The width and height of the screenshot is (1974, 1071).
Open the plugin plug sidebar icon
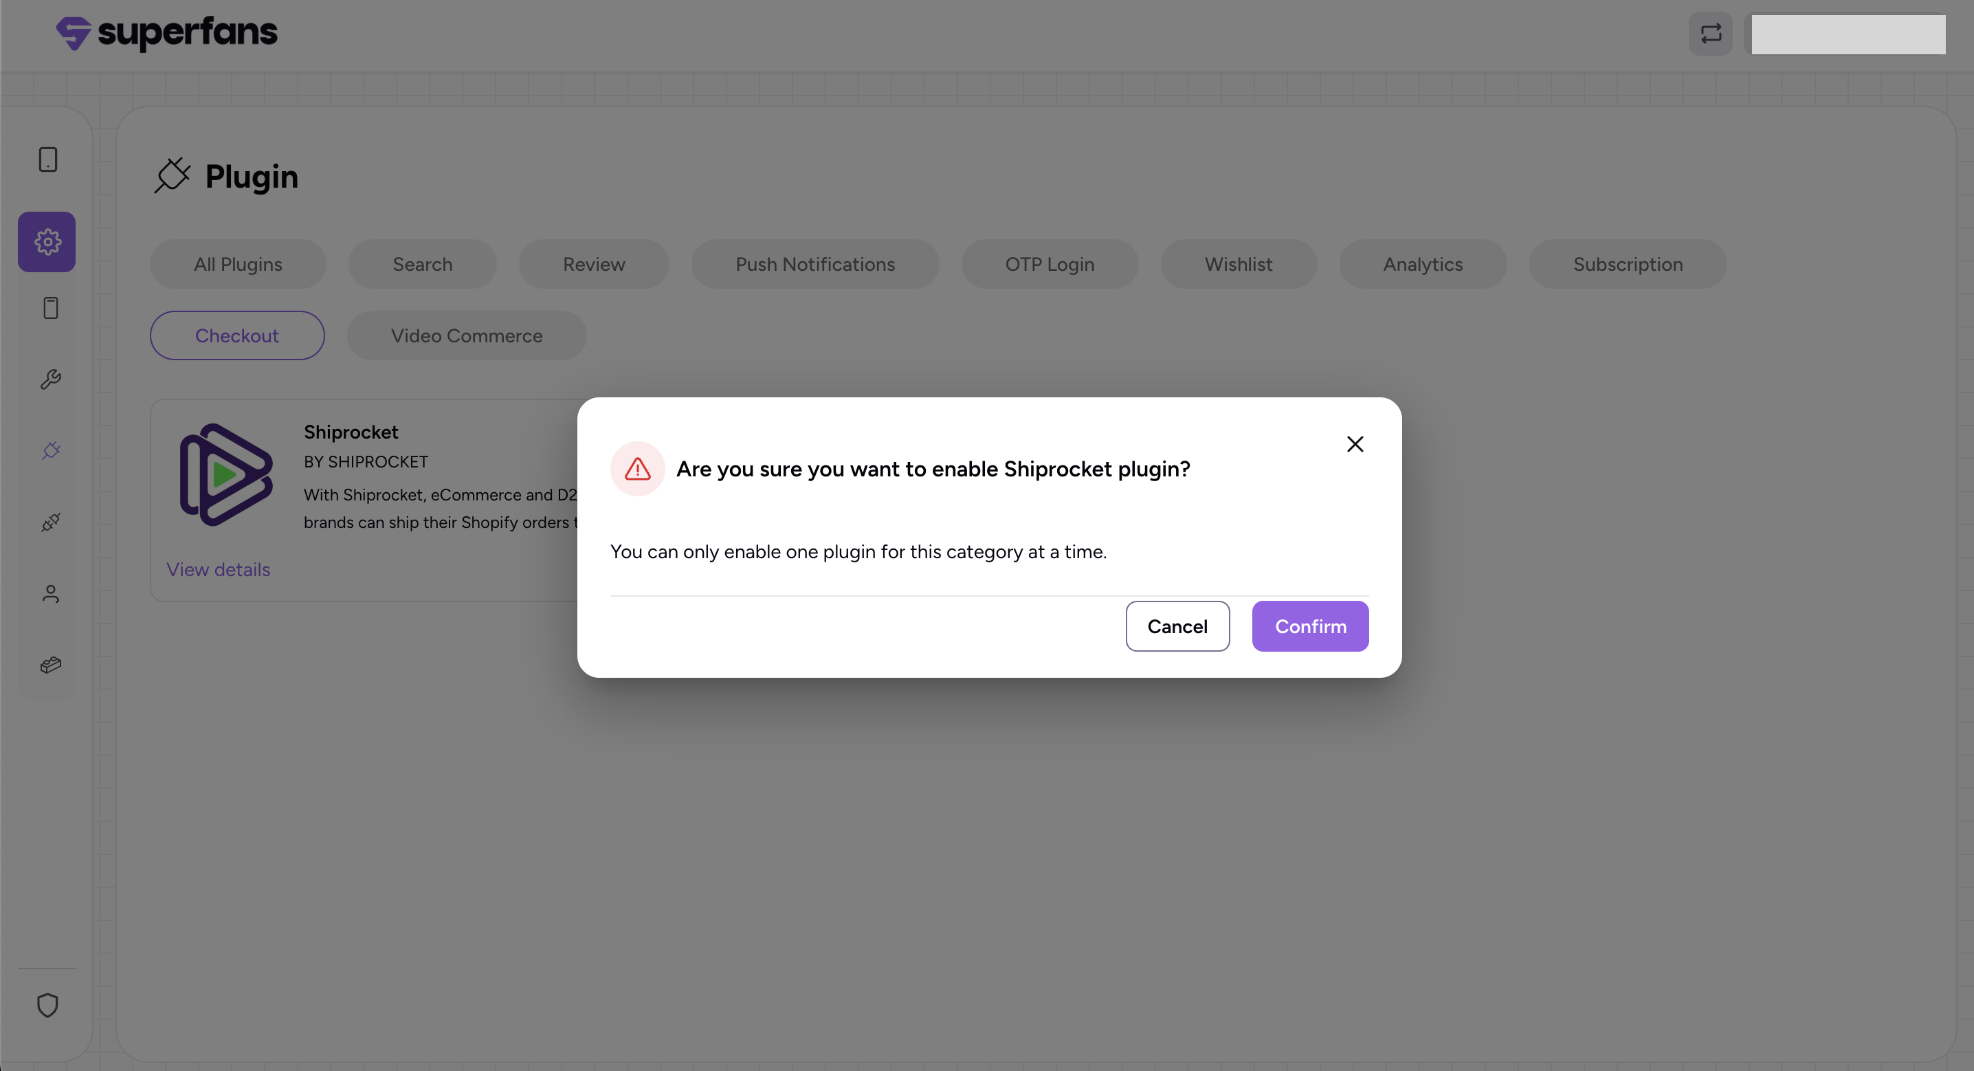(x=51, y=451)
